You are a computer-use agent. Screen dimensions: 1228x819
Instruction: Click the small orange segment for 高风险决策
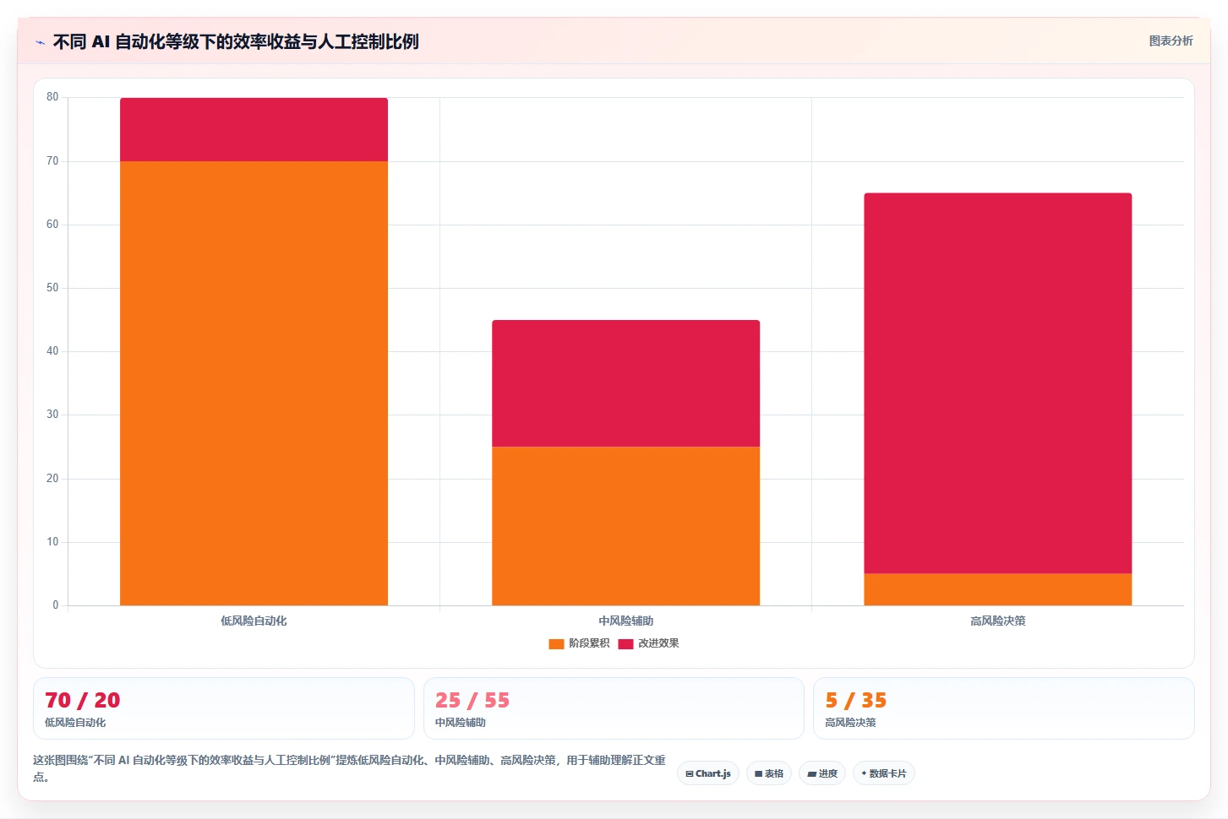click(x=997, y=589)
